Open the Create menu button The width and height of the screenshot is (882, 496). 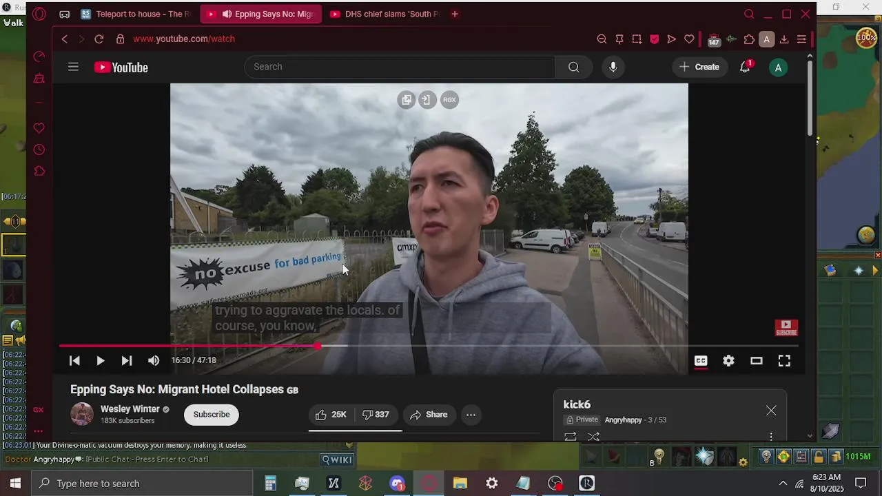click(x=699, y=67)
